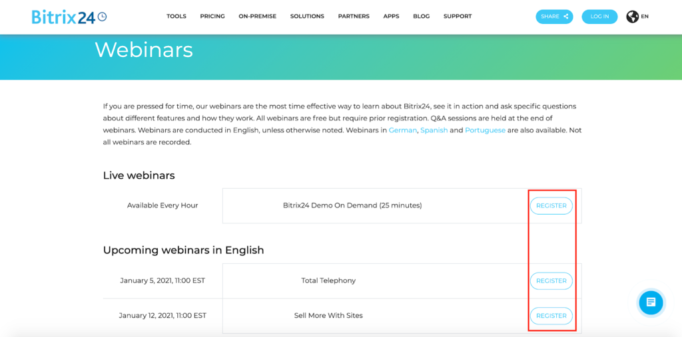This screenshot has width=682, height=337.
Task: Click the Log In button
Action: click(599, 17)
